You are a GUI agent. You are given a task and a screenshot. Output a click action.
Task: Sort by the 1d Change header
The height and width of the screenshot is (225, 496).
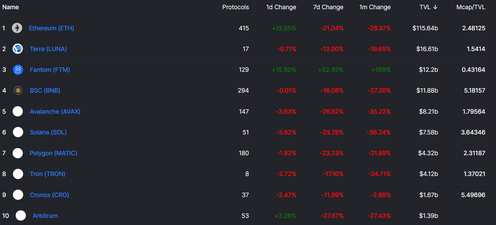click(281, 7)
